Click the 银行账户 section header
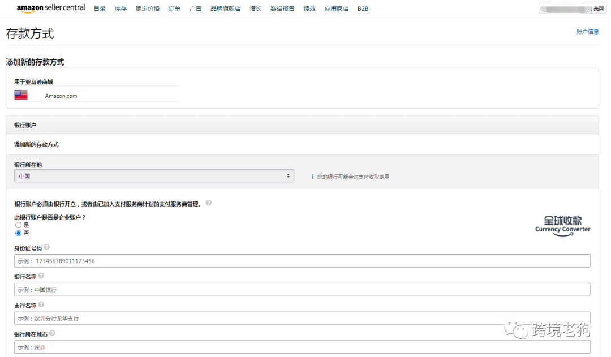This screenshot has height=357, width=611. (302, 125)
